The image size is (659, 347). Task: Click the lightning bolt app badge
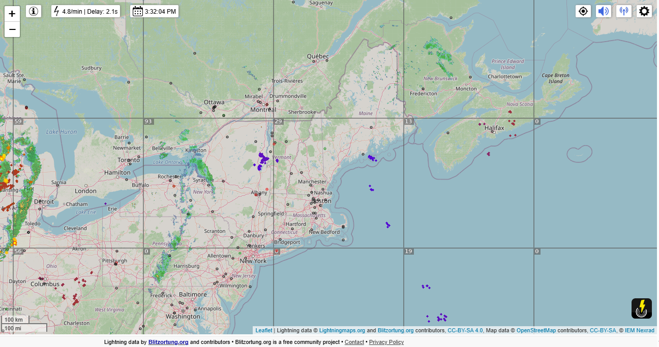(642, 308)
